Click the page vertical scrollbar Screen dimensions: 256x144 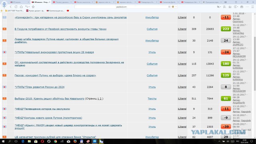[255, 64]
